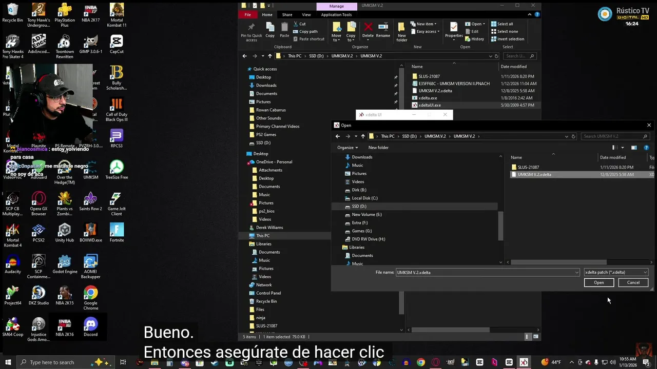Expand the File name history dropdown arrow
Image resolution: width=657 pixels, height=369 pixels.
(577, 272)
